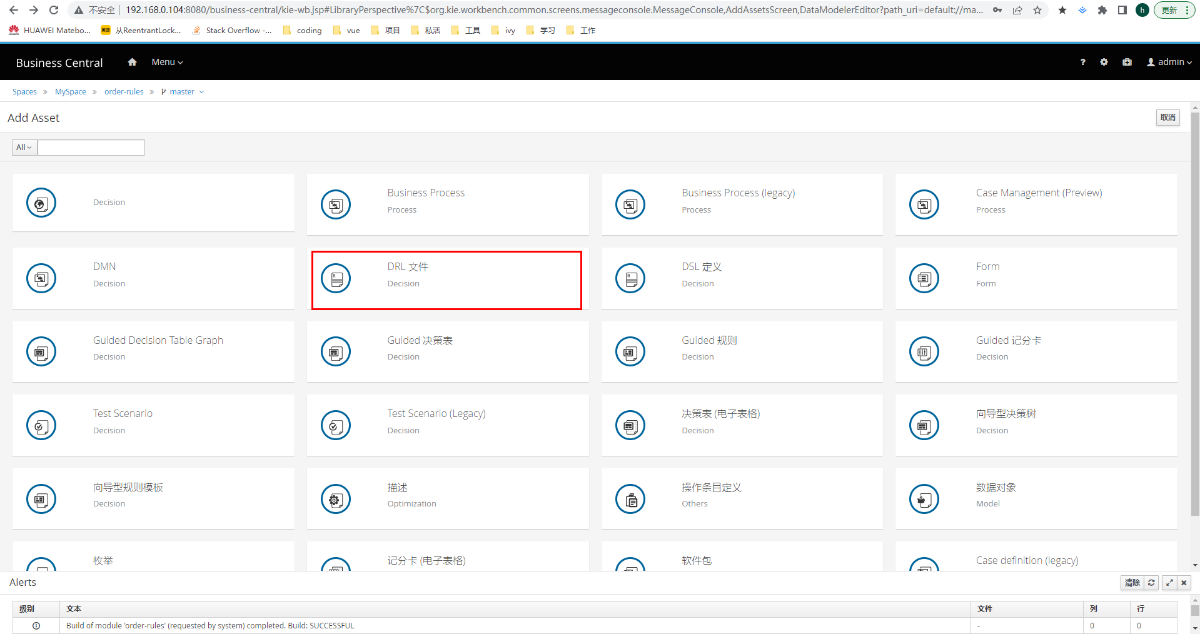The width and height of the screenshot is (1200, 634).
Task: Expand the admin user dropdown
Action: pyautogui.click(x=1169, y=62)
